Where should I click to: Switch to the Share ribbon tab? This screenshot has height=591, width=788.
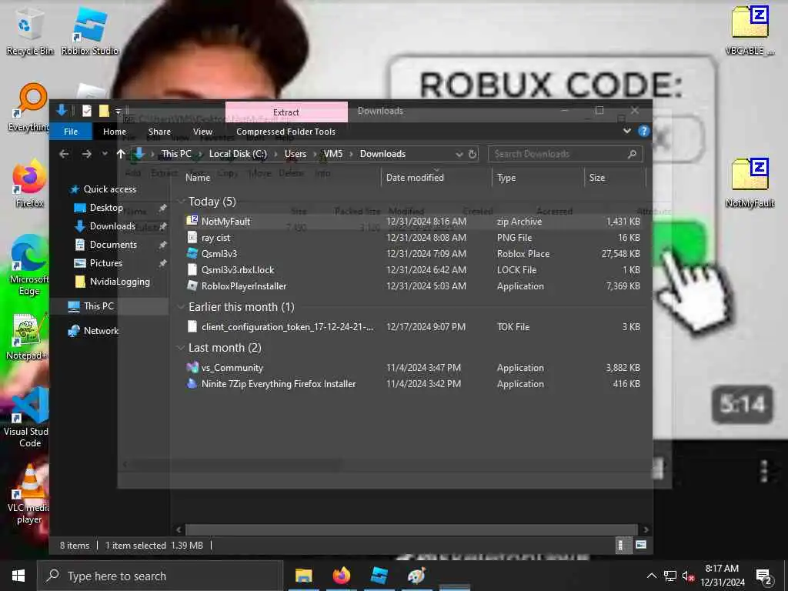point(159,131)
